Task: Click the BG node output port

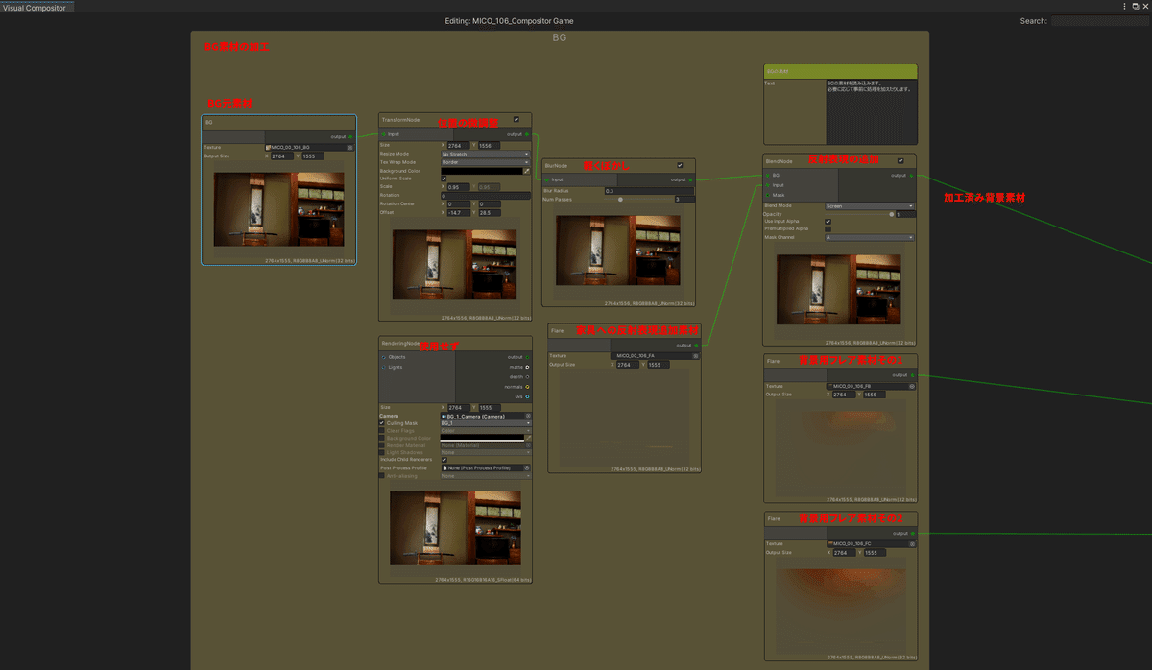Action: tap(350, 136)
